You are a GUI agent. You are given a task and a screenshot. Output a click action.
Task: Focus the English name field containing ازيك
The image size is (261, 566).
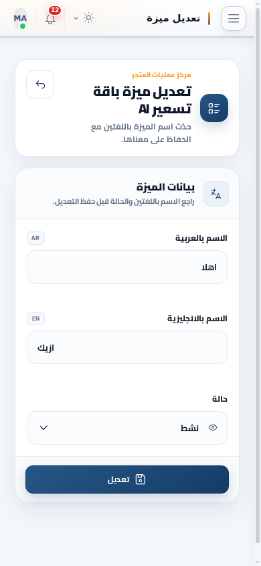click(x=127, y=347)
